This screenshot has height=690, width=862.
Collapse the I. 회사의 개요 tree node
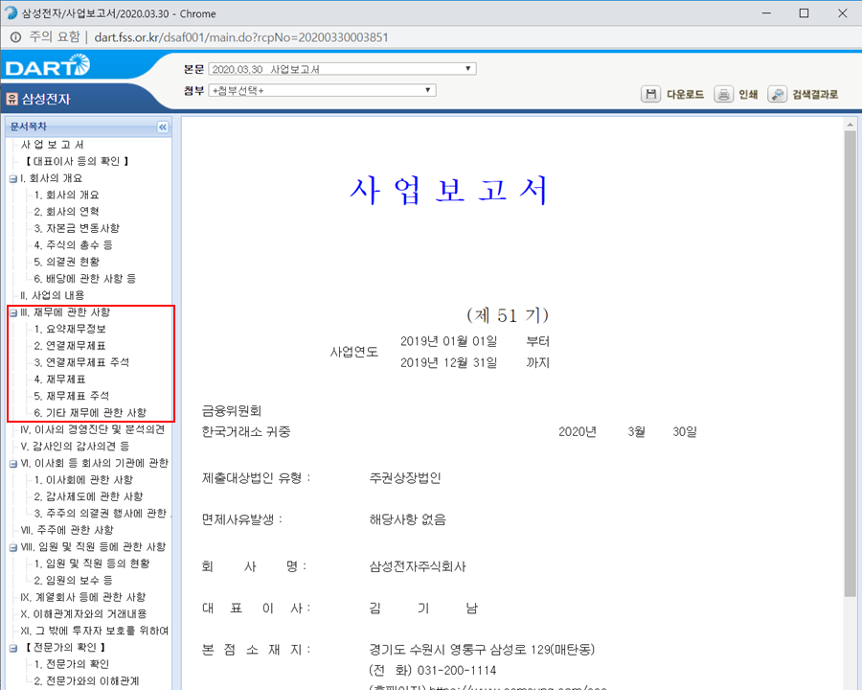pos(13,179)
